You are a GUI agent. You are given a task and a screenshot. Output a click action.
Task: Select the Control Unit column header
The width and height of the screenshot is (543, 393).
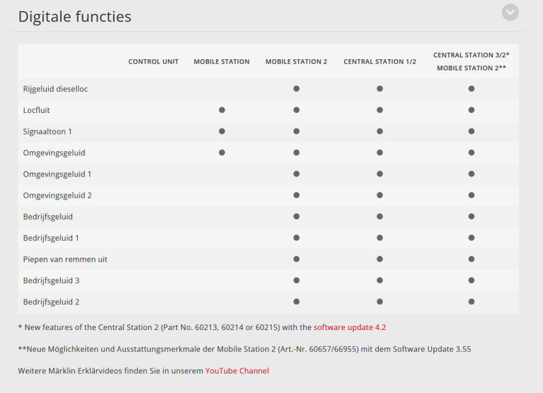(x=154, y=62)
